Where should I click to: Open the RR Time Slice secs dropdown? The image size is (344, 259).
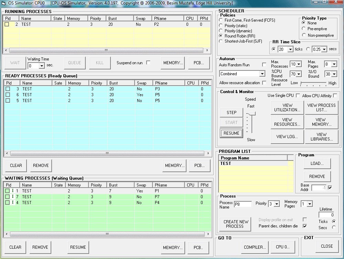[324, 49]
